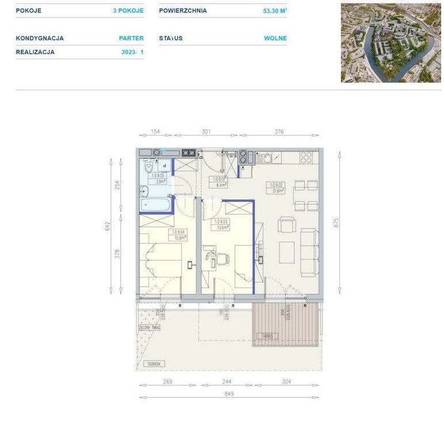The width and height of the screenshot is (444, 425).
Task: Click the 'ZIELONY TARAS' label
Action: click(149, 328)
